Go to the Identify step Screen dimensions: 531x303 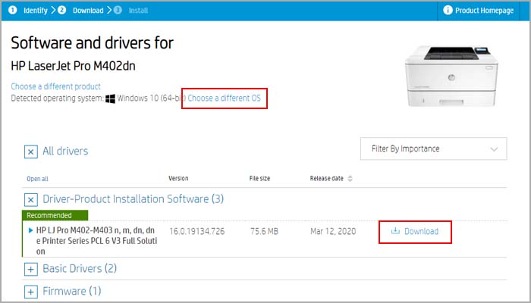point(35,11)
